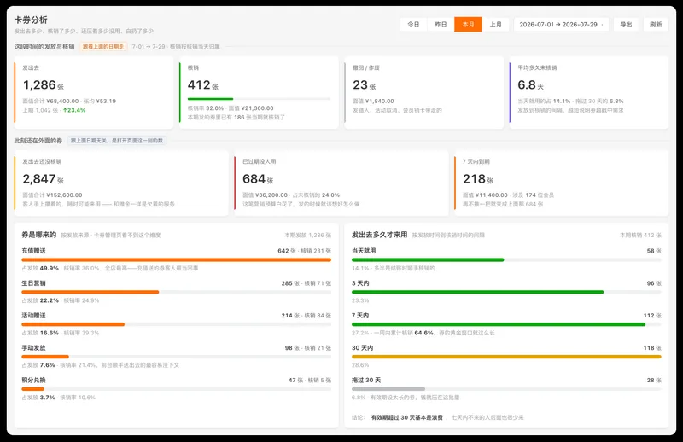Screen dimensions: 683x442
Task: Click the 刷新 refresh button
Action: click(x=656, y=25)
